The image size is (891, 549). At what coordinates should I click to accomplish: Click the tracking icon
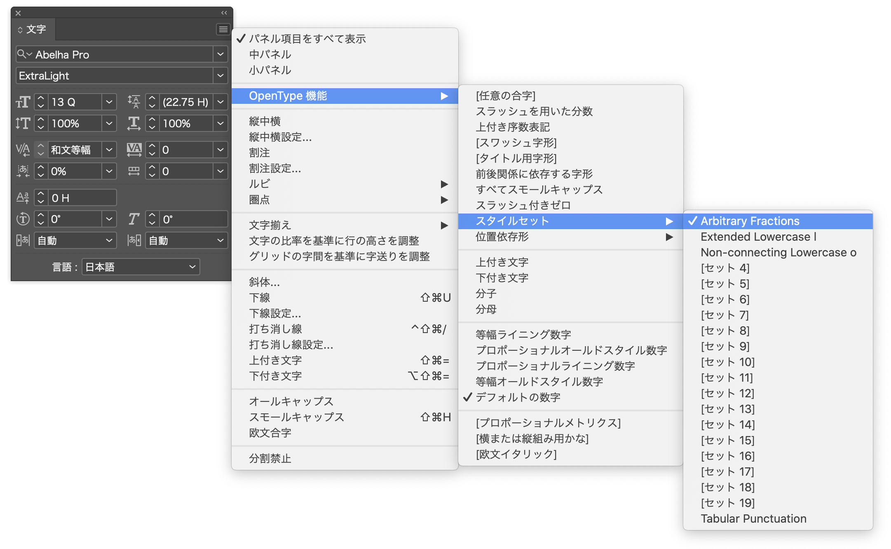134,150
